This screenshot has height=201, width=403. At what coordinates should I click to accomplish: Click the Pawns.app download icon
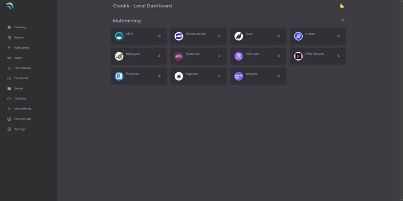point(279,55)
